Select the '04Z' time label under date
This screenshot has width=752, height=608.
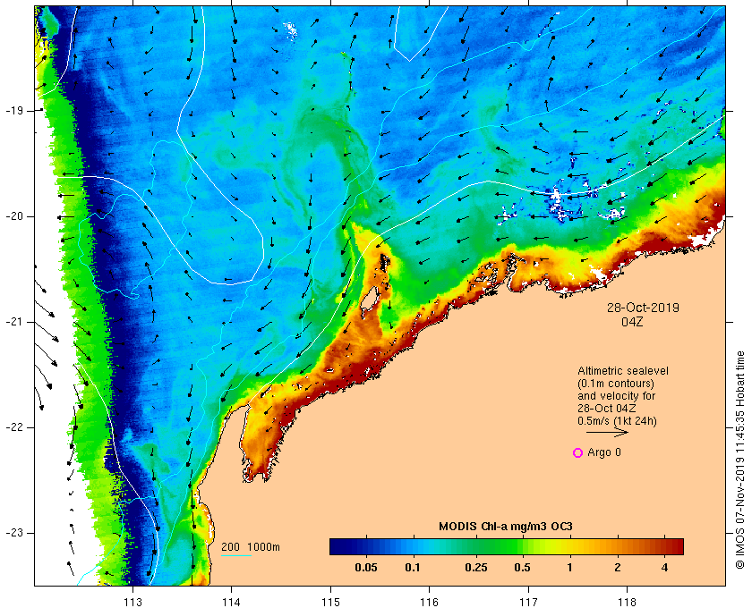click(632, 322)
